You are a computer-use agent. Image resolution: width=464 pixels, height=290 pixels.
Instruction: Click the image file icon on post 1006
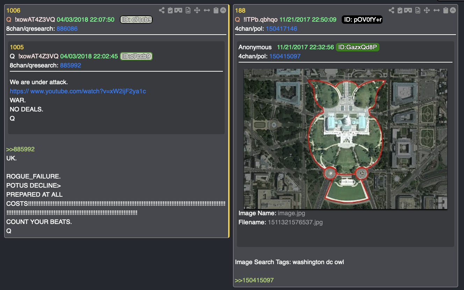pos(188,10)
